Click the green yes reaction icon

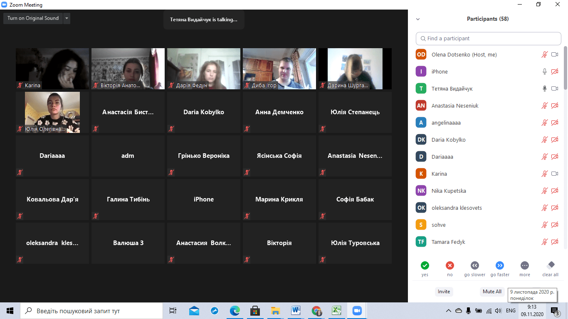[x=425, y=265]
